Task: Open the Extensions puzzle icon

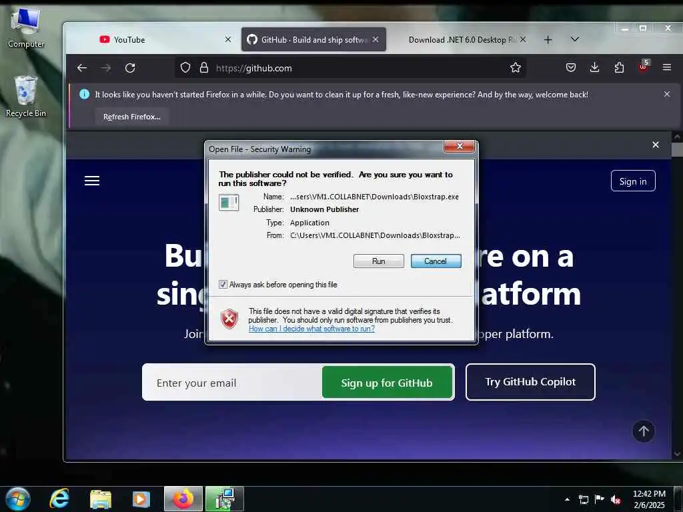Action: point(619,67)
